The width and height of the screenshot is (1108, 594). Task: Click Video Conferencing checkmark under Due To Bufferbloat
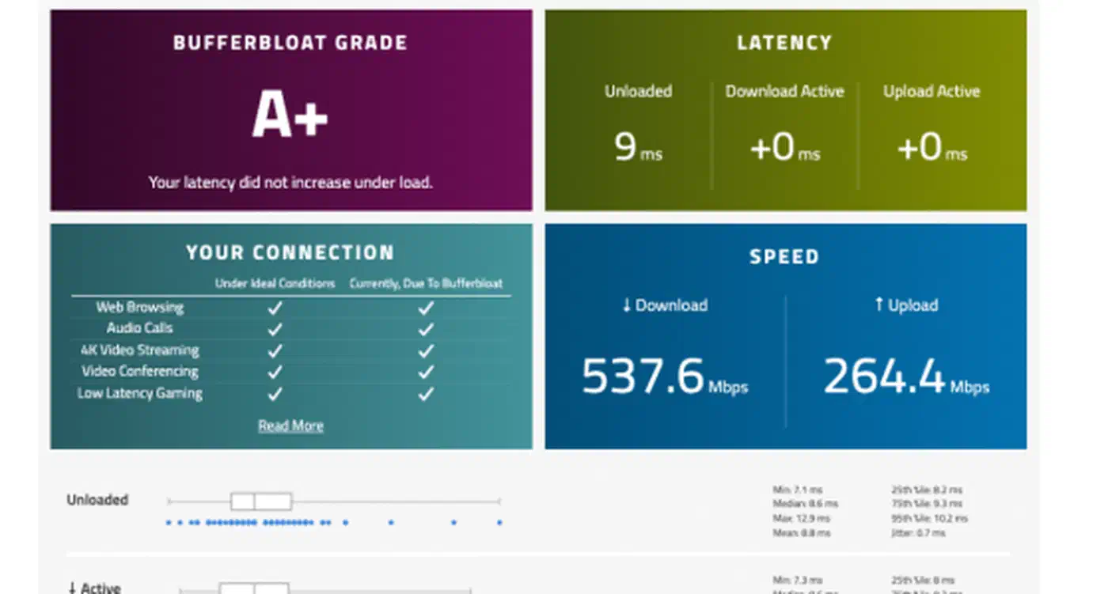[x=426, y=372]
